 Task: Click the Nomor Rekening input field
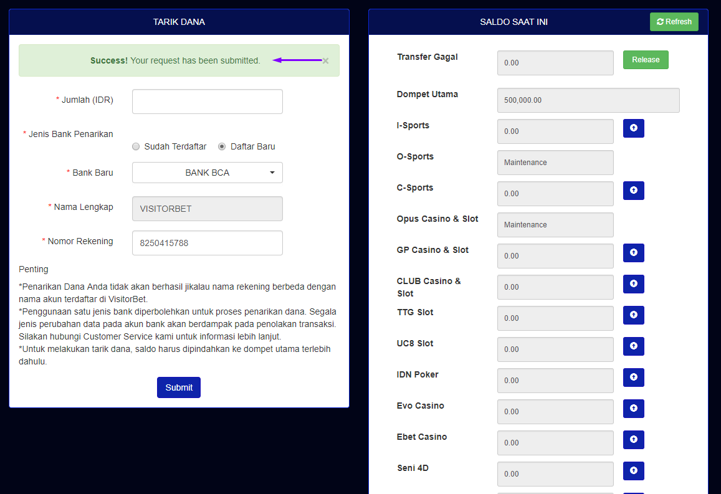tap(208, 242)
